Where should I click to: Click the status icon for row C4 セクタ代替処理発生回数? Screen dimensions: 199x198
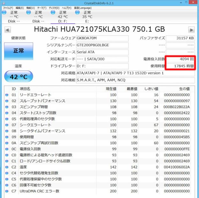(7, 173)
